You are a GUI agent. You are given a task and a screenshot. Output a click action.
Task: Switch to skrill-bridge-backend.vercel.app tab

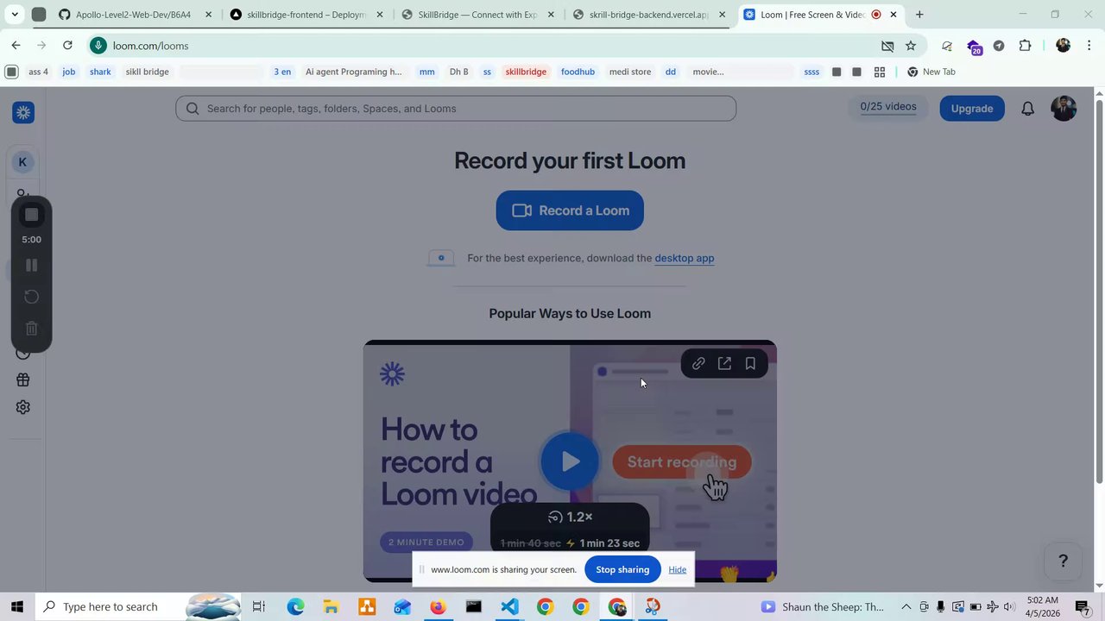[648, 15]
